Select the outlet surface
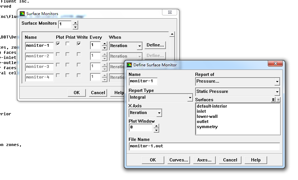This screenshot has width=298, height=180. pos(203,122)
